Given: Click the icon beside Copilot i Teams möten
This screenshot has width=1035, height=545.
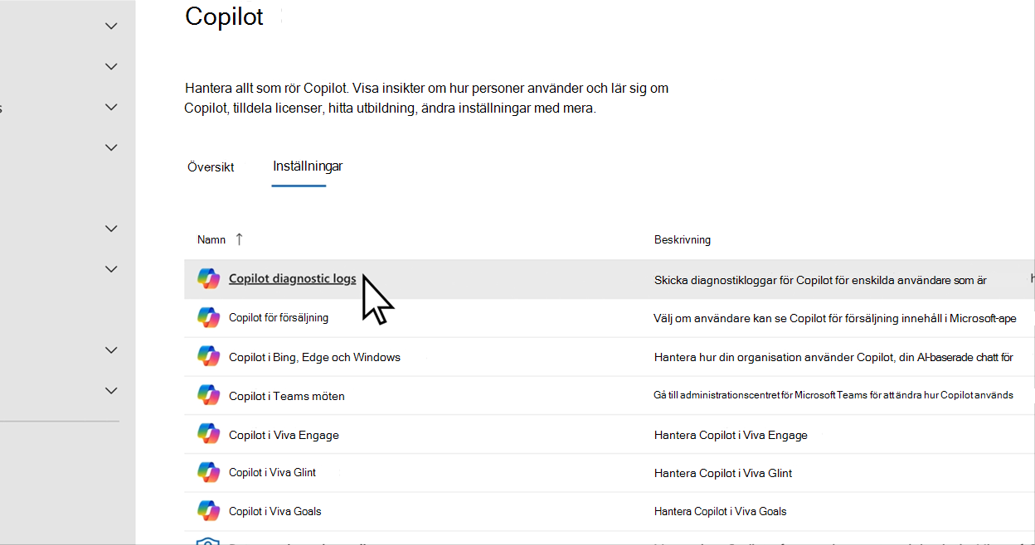Looking at the screenshot, I should (208, 396).
